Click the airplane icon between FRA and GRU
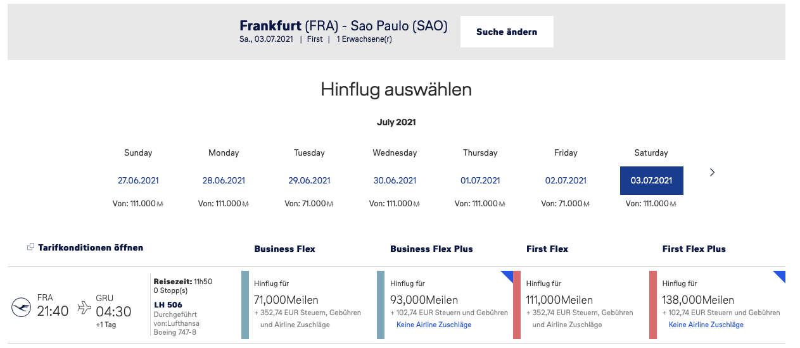The height and width of the screenshot is (348, 800). coord(84,308)
